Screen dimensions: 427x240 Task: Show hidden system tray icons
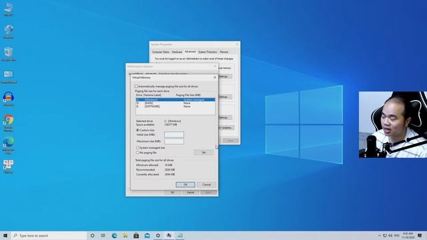click(x=380, y=235)
